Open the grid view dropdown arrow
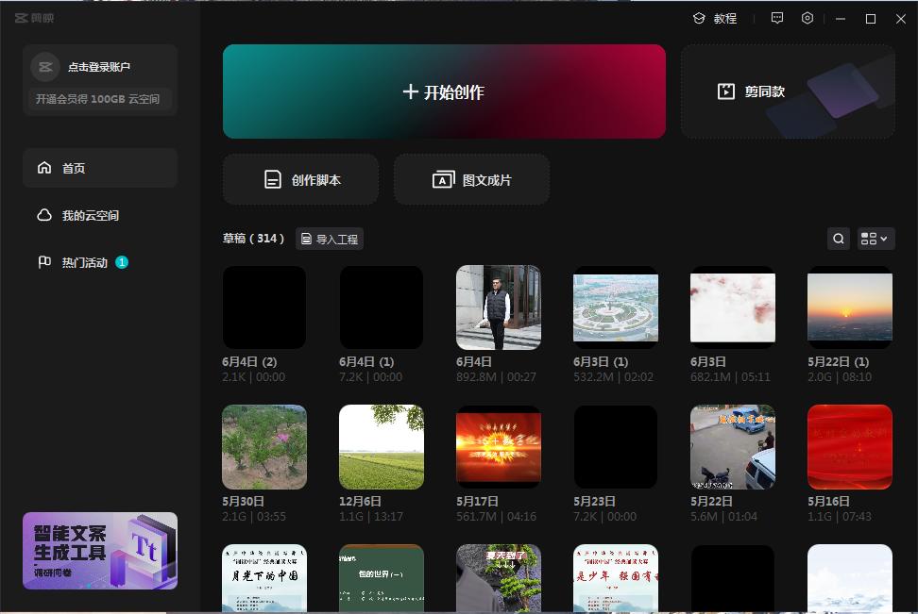The width and height of the screenshot is (918, 614). 886,239
